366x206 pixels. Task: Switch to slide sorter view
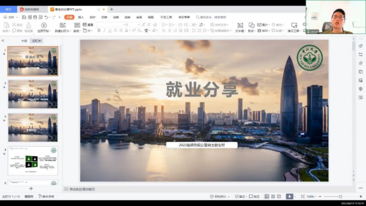[273, 196]
